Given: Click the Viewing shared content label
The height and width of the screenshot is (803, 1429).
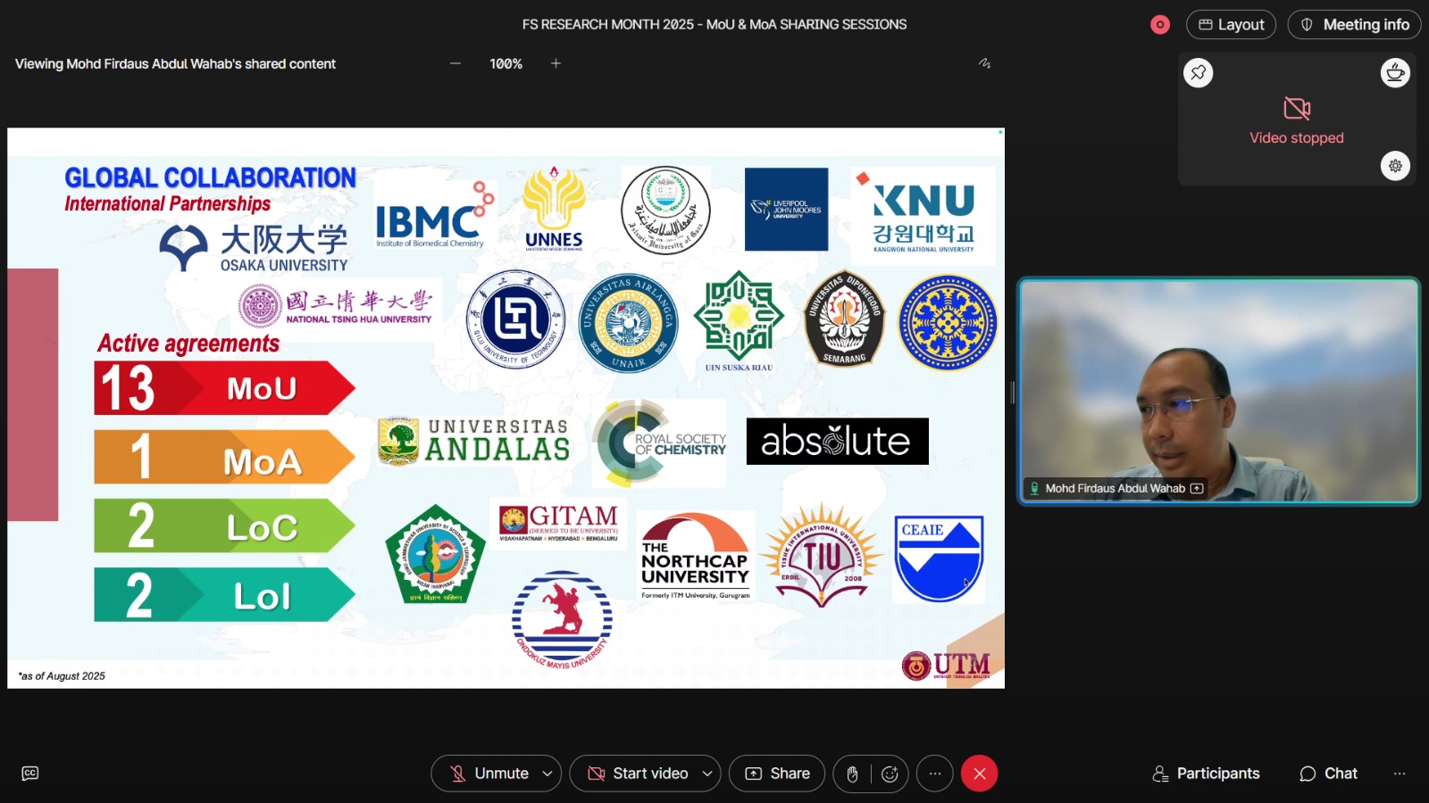Looking at the screenshot, I should [175, 64].
